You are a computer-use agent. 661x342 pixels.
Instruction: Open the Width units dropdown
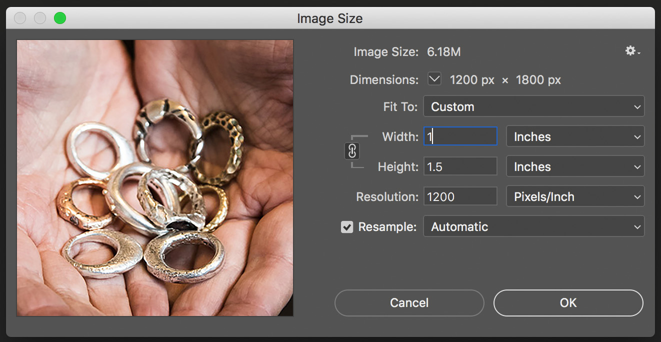click(575, 136)
